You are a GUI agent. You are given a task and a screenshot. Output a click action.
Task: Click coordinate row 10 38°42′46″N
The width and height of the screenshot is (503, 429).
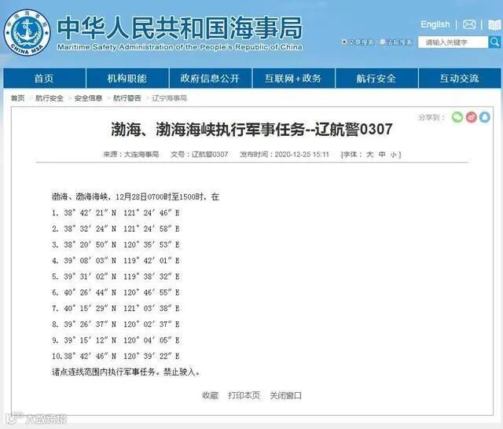116,356
